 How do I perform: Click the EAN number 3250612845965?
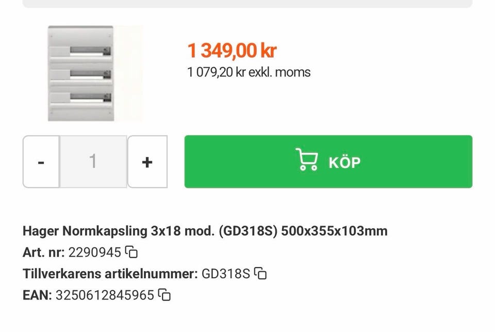pos(105,295)
